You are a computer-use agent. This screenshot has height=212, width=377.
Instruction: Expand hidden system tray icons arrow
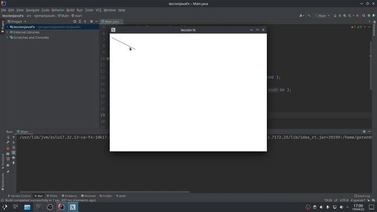(348, 207)
